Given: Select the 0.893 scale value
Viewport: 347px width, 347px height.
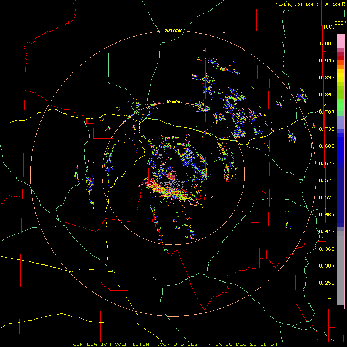Looking at the screenshot, I should [x=327, y=77].
